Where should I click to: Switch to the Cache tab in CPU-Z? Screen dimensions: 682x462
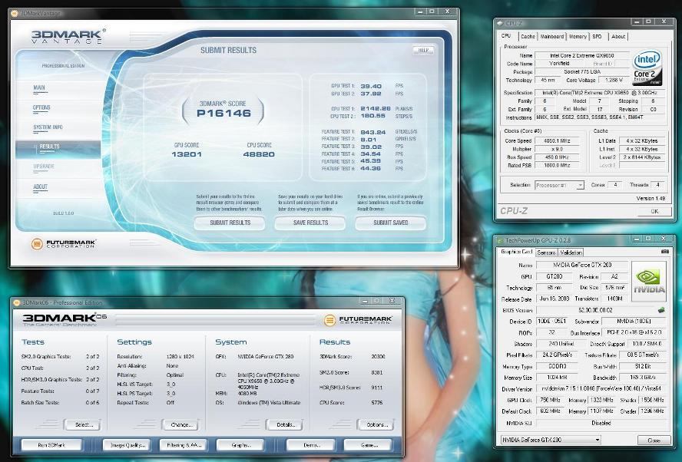click(528, 37)
